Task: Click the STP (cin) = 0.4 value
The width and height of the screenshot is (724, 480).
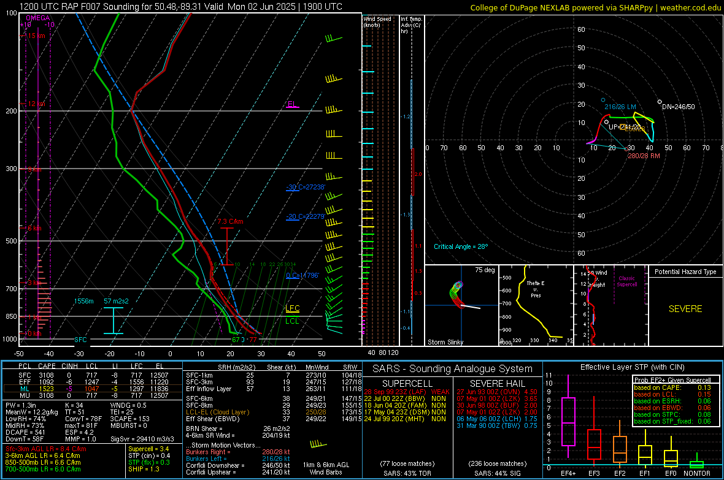Action: pyautogui.click(x=149, y=455)
